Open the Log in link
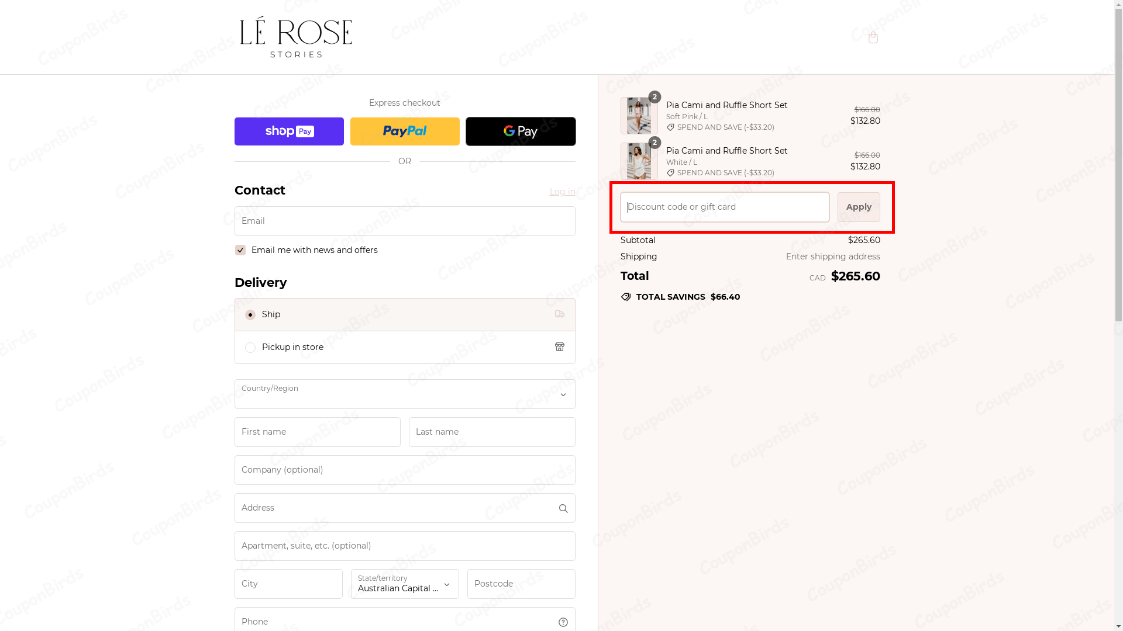The image size is (1123, 631). (x=561, y=192)
